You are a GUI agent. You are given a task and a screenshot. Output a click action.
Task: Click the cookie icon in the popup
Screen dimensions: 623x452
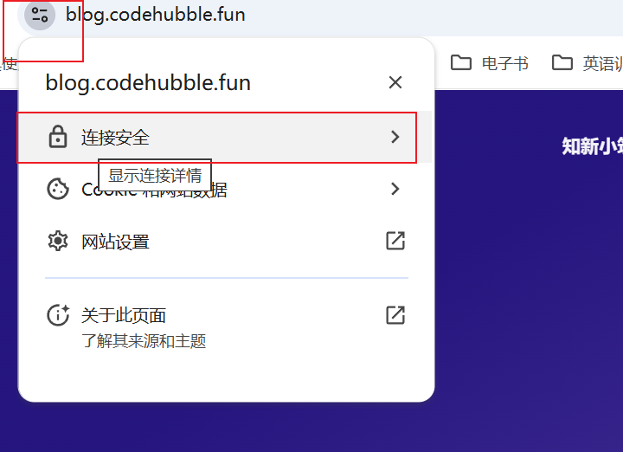tap(58, 189)
